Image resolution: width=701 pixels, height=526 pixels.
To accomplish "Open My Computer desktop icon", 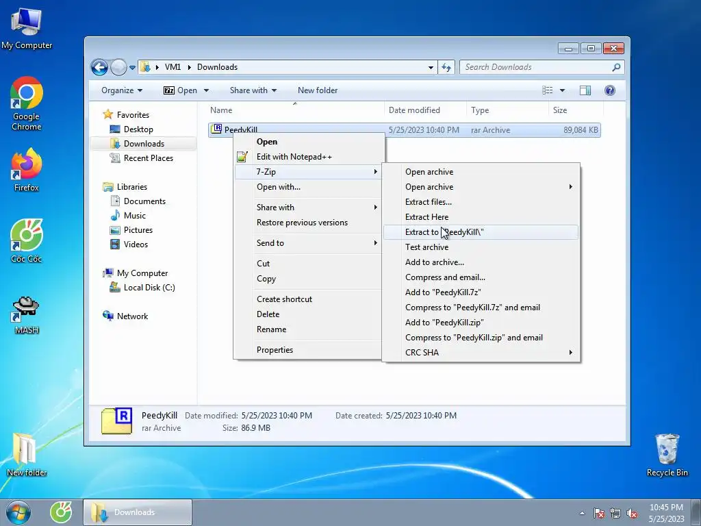I will coord(27,28).
